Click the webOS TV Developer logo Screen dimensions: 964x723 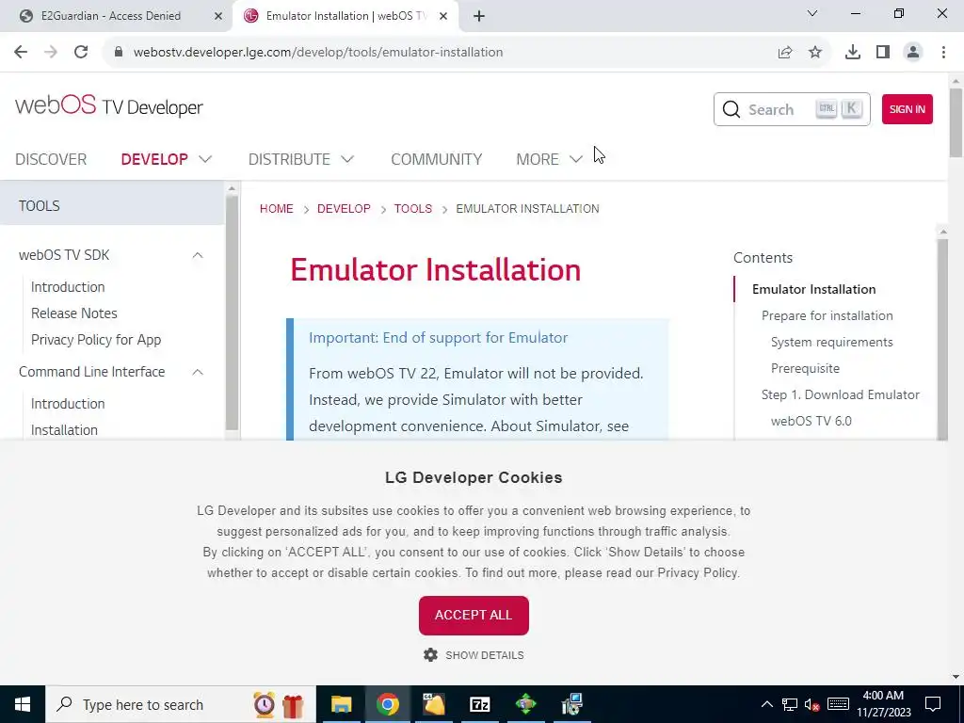(x=109, y=106)
